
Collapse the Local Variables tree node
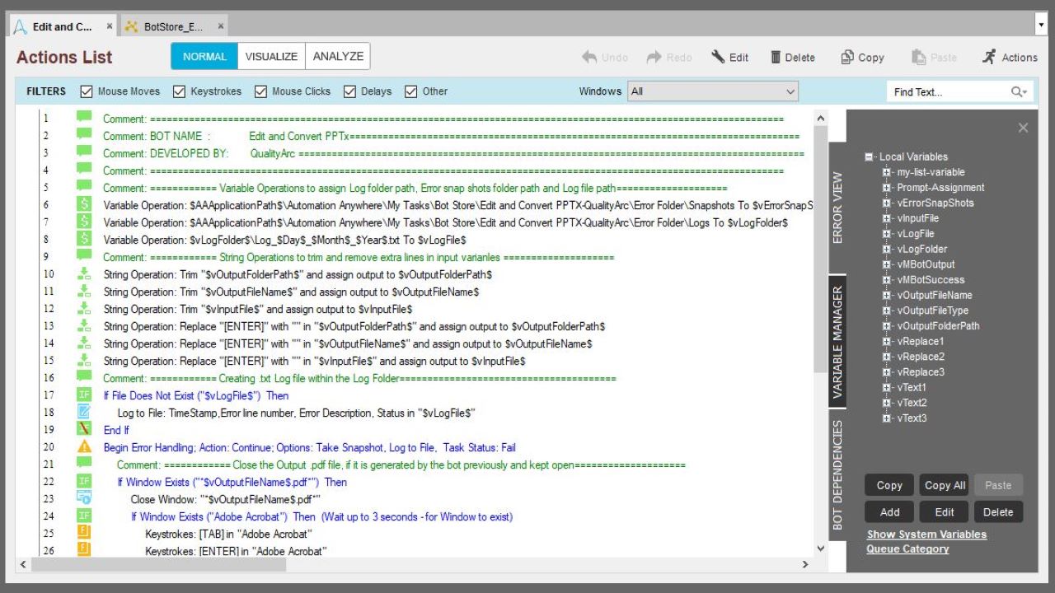870,156
